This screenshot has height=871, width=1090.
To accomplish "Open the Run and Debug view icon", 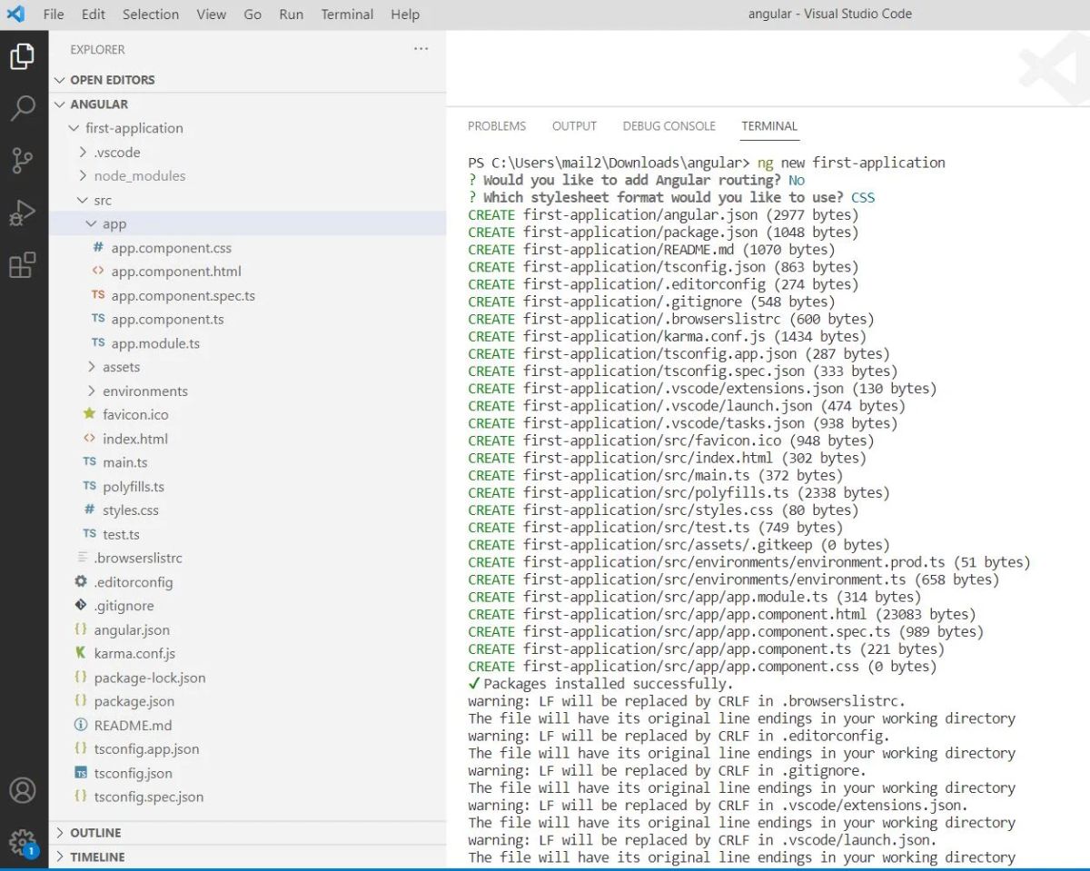I will (x=22, y=213).
